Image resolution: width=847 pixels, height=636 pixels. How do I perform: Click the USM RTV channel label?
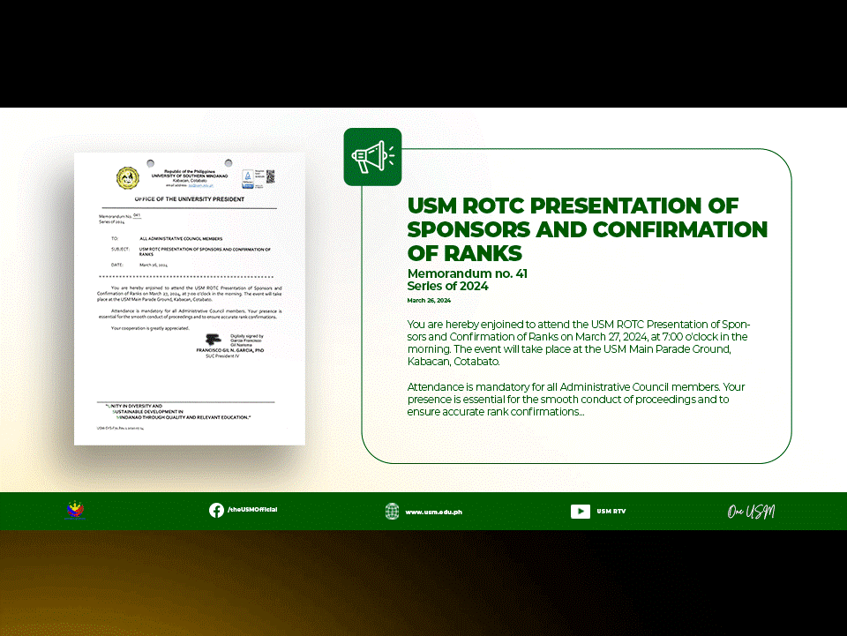click(611, 511)
